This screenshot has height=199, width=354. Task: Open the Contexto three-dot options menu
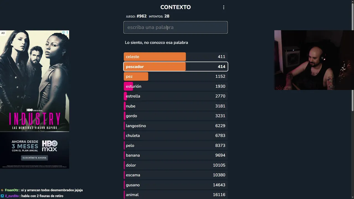[x=224, y=7]
